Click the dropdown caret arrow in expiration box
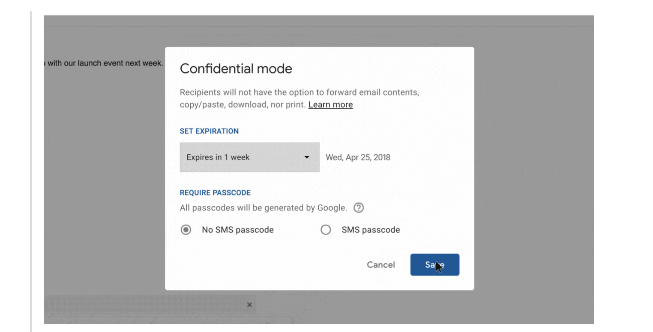The height and width of the screenshot is (332, 653). point(306,157)
